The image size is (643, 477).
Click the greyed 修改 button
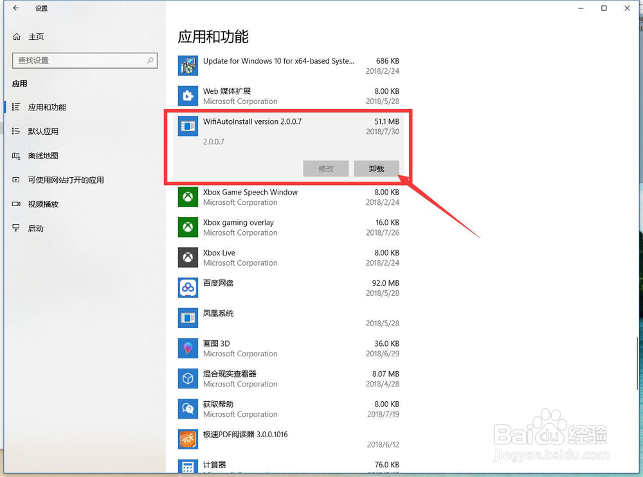click(326, 169)
